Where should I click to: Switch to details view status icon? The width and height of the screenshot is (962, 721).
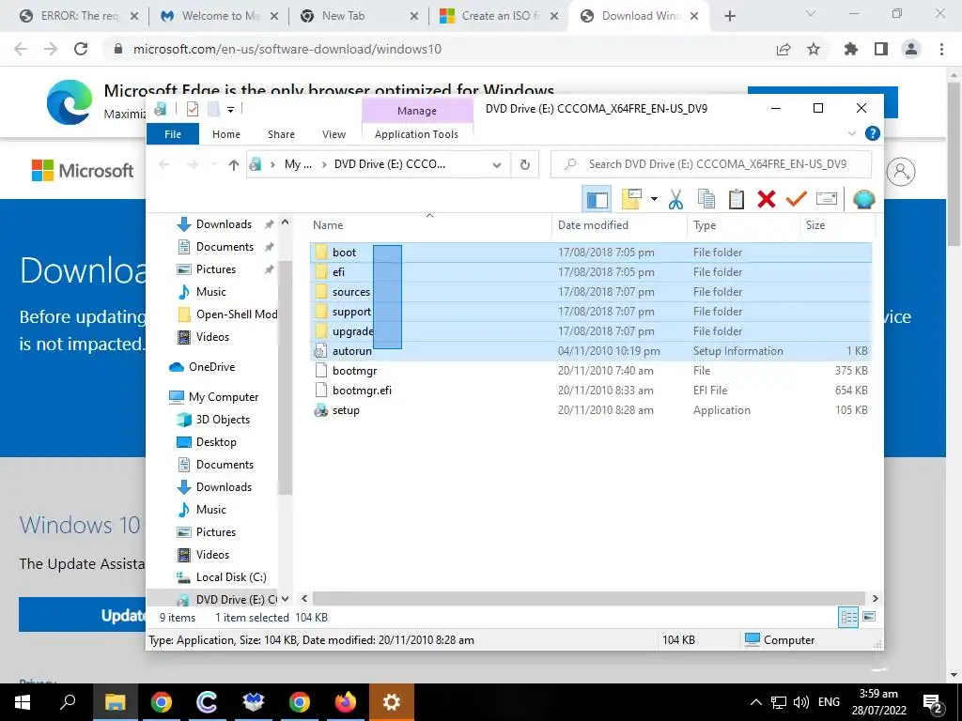848,618
